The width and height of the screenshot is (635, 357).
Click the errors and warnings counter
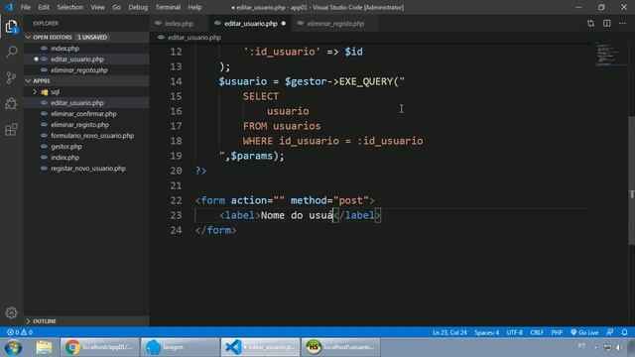coord(20,332)
